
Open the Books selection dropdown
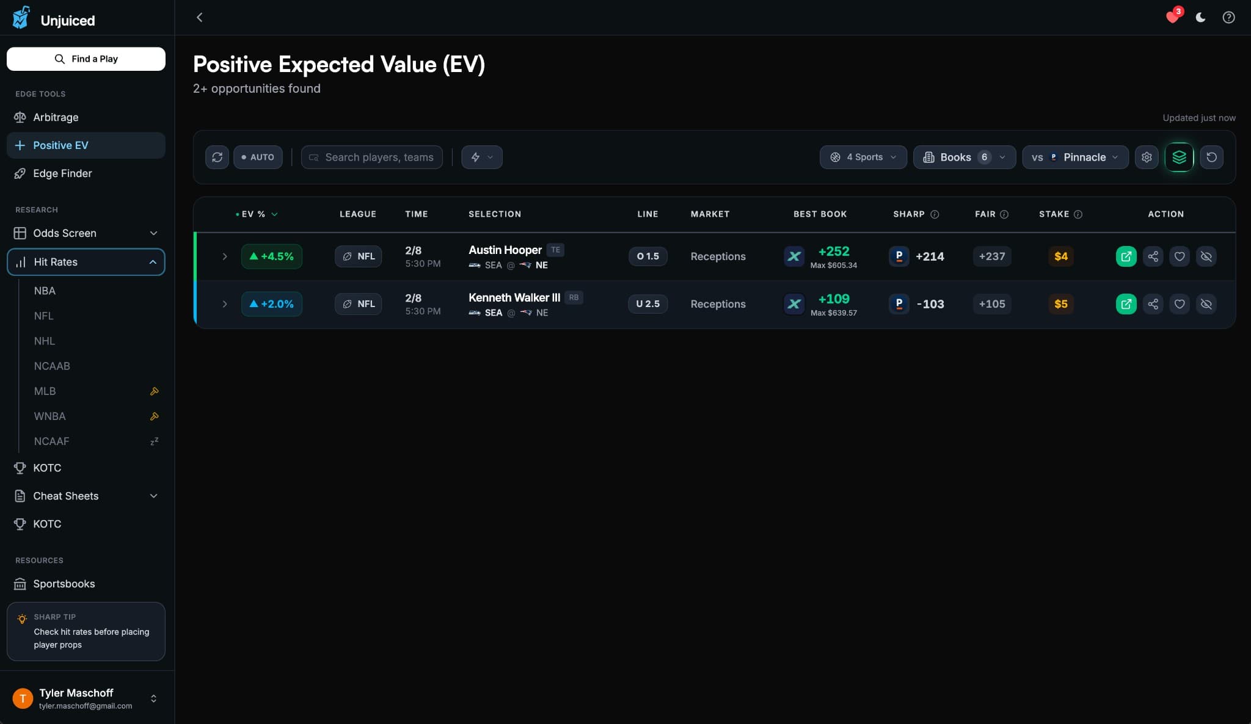pos(963,157)
